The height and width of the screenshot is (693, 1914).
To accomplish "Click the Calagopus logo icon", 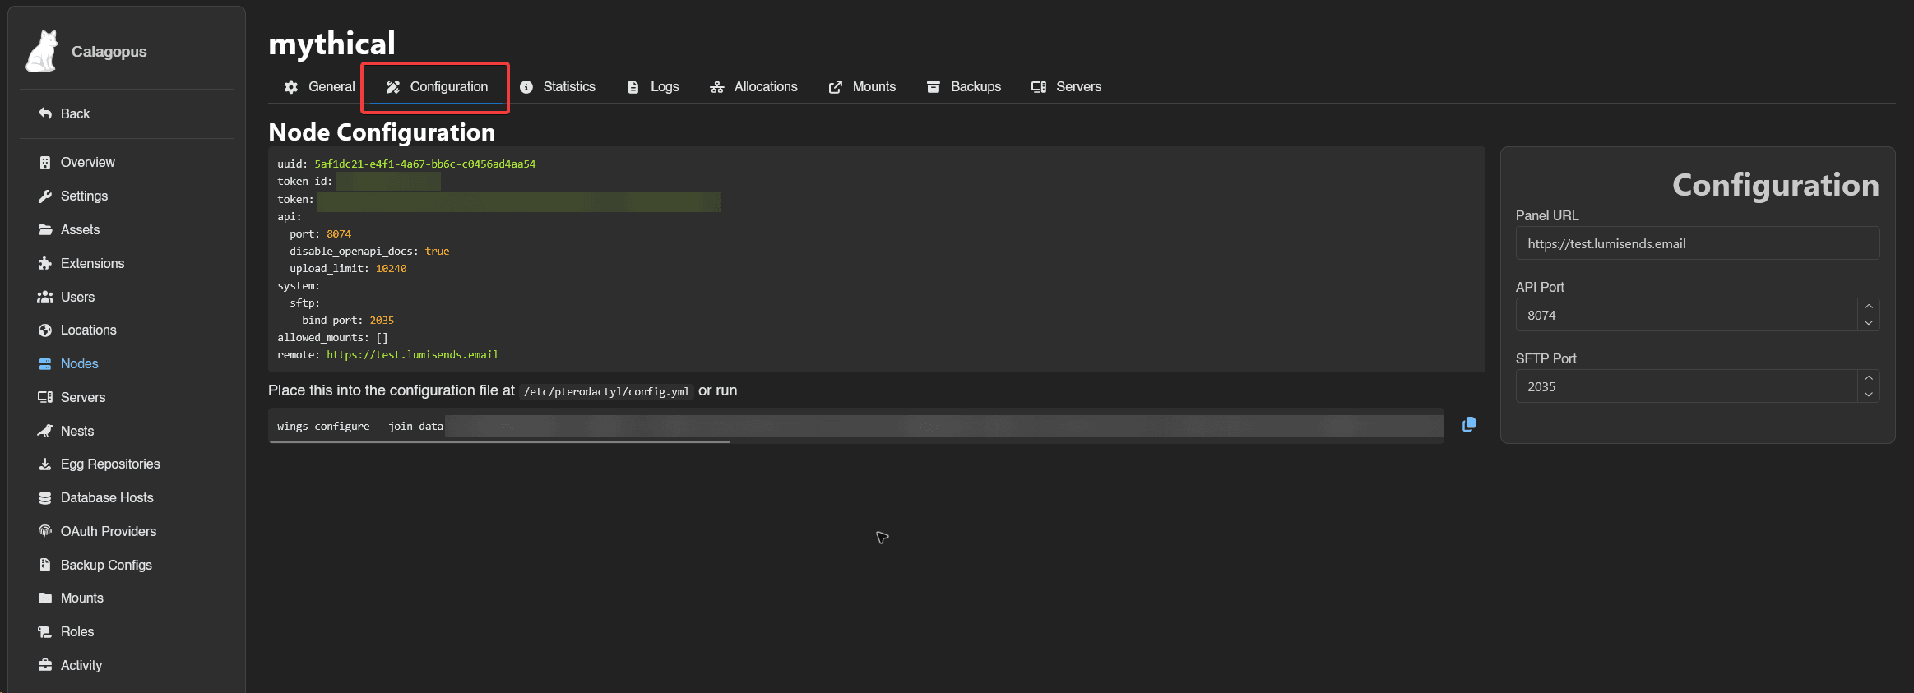I will 42,52.
